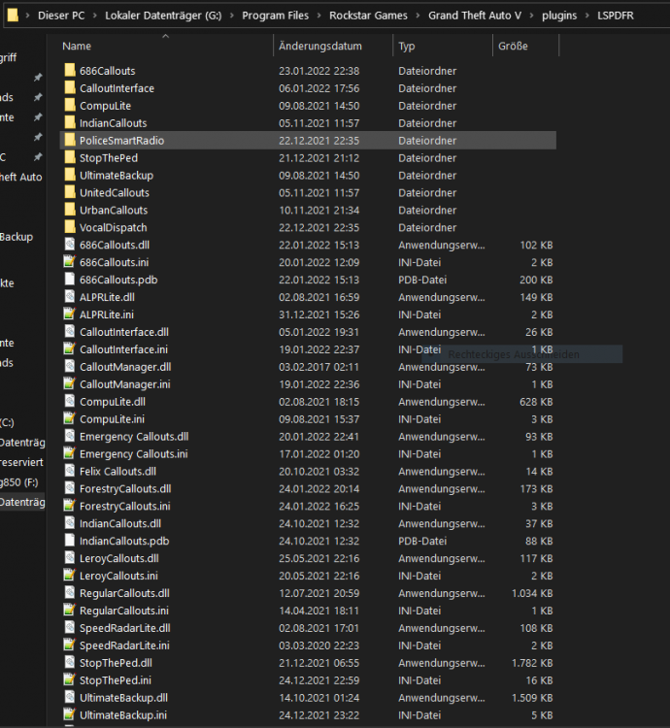Click the UltimateBackup folder icon
The height and width of the screenshot is (728, 670).
(70, 175)
